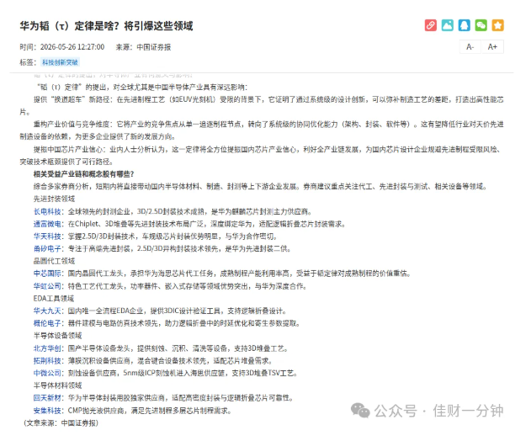Screen dimensions: 531x441
Task: Open the 安集科技 stock link
Action: (x=47, y=411)
